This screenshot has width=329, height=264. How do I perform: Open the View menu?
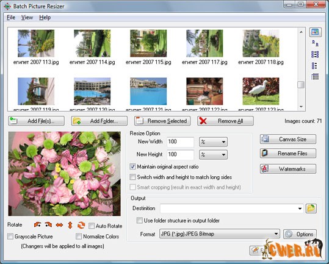[27, 18]
